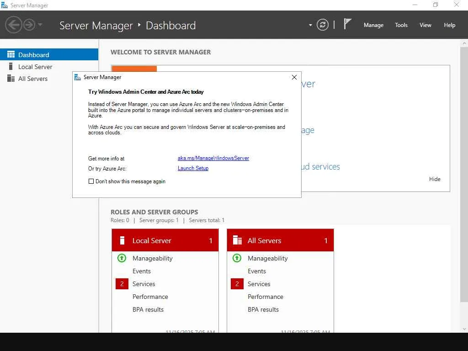Open the Tools menu
Viewport: 468px width, 351px height.
(401, 25)
